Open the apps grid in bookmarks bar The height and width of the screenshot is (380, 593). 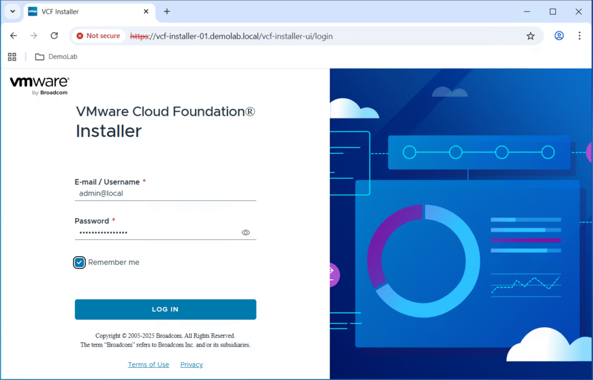pyautogui.click(x=12, y=57)
